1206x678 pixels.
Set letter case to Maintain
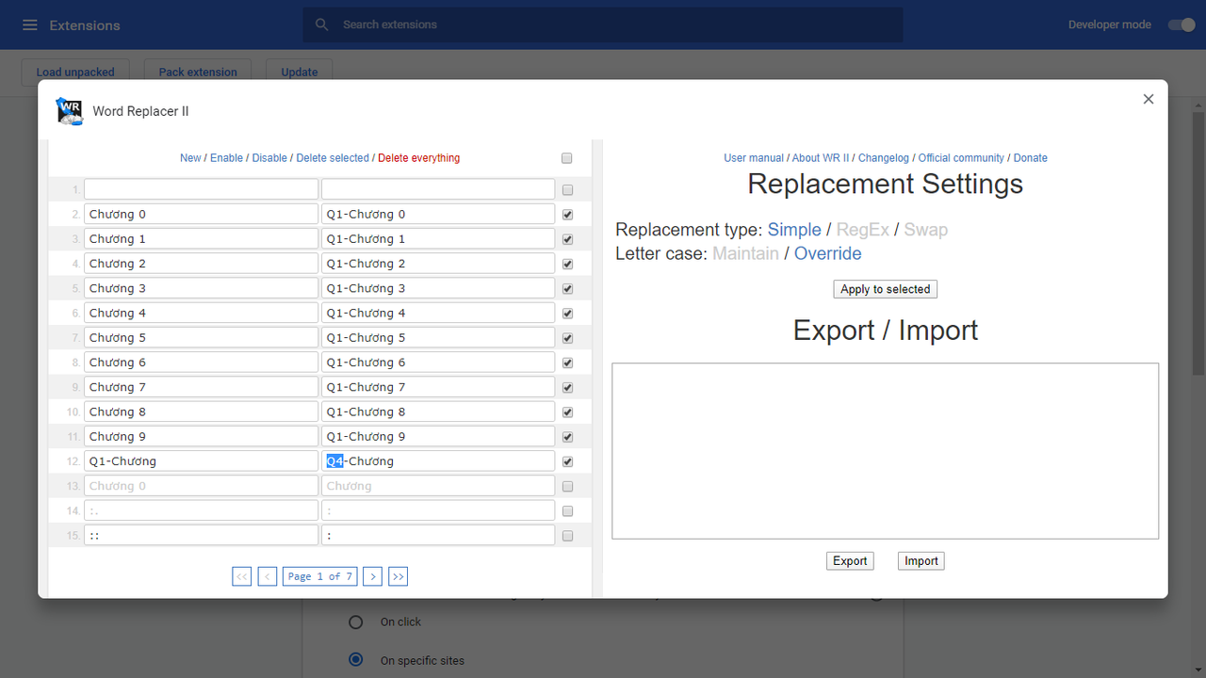745,253
